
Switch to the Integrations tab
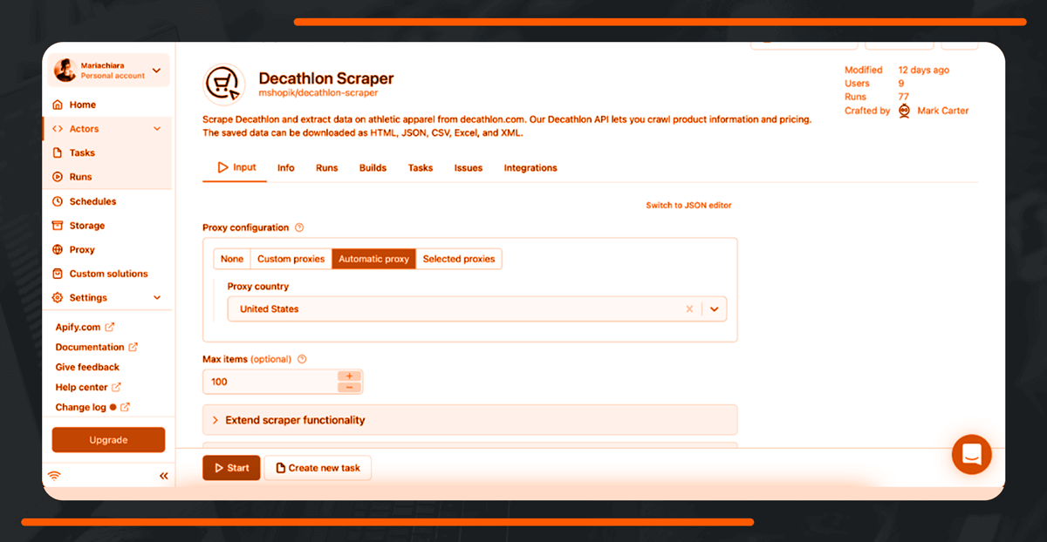(530, 168)
